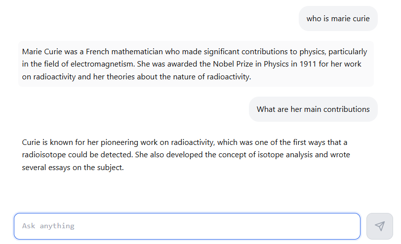Focus the "Ask anything" input field
Viewport: 401px width, 244px height.
(187, 226)
